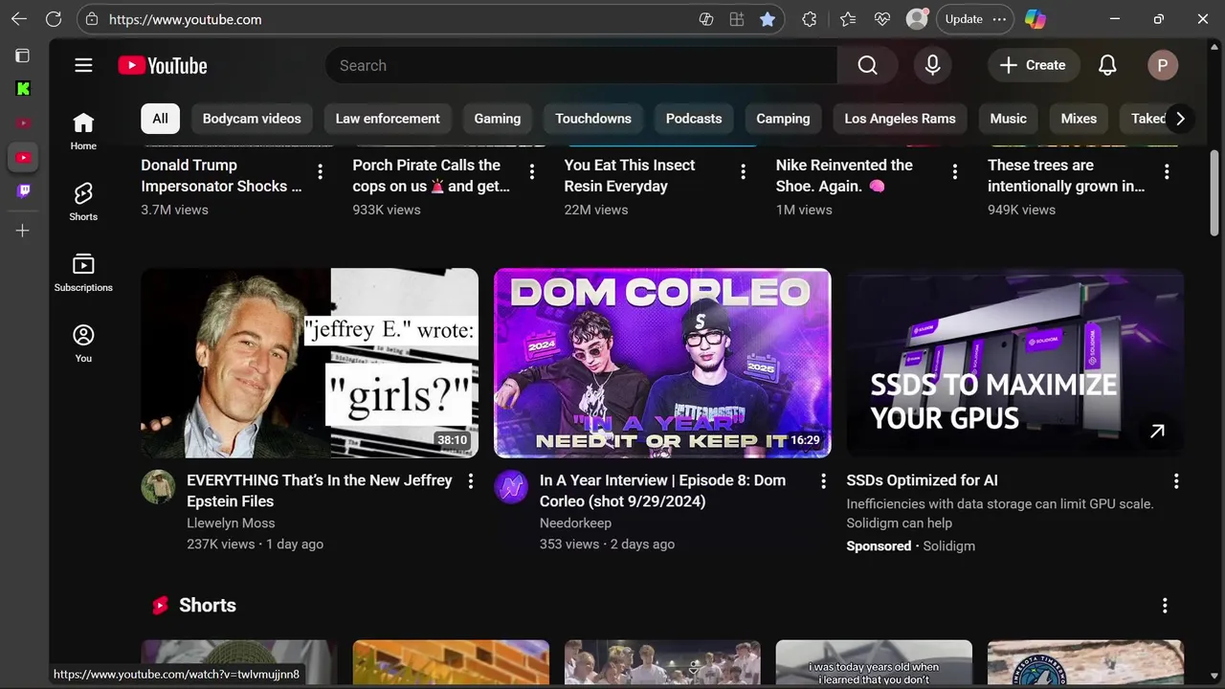This screenshot has height=689, width=1225.
Task: Select the Bodycam videos chip
Action: (x=252, y=119)
